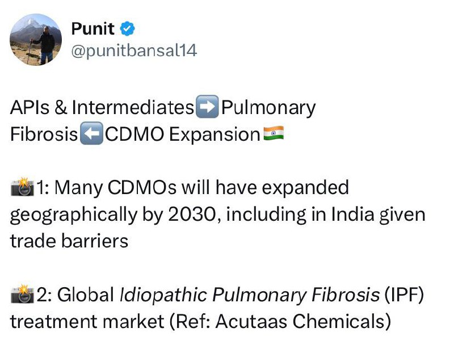This screenshot has width=454, height=349.
Task: Click the camera emoji beside point 1
Action: tap(22, 188)
